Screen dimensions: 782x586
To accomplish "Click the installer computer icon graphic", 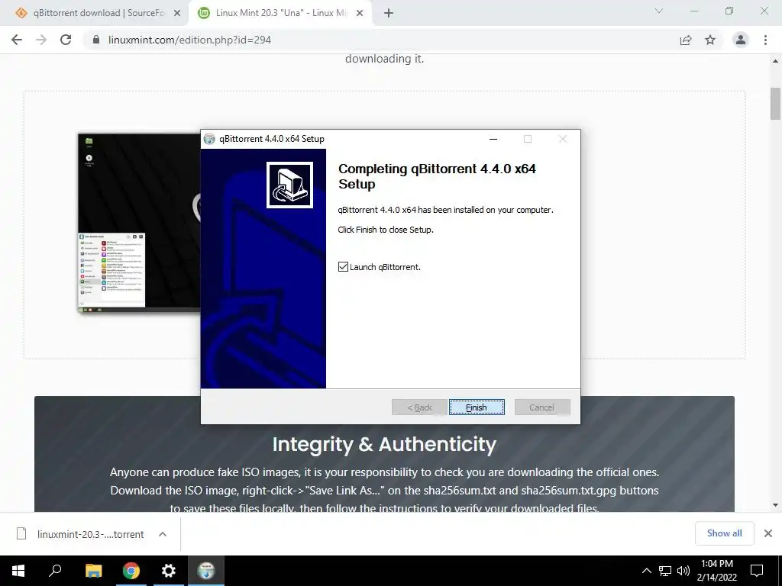I will tap(289, 185).
